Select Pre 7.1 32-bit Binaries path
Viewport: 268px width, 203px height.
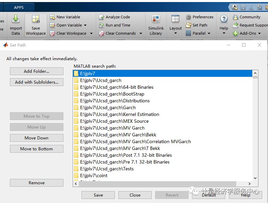tap(163, 162)
